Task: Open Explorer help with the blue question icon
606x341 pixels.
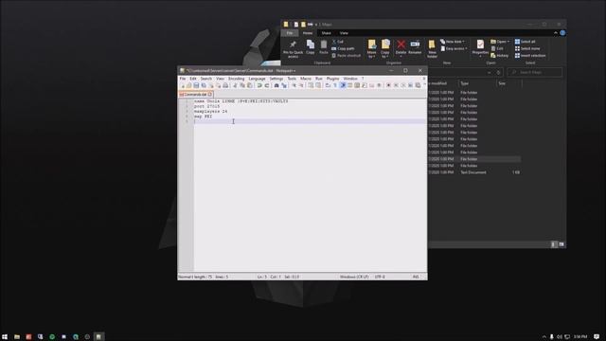Action: click(x=562, y=33)
